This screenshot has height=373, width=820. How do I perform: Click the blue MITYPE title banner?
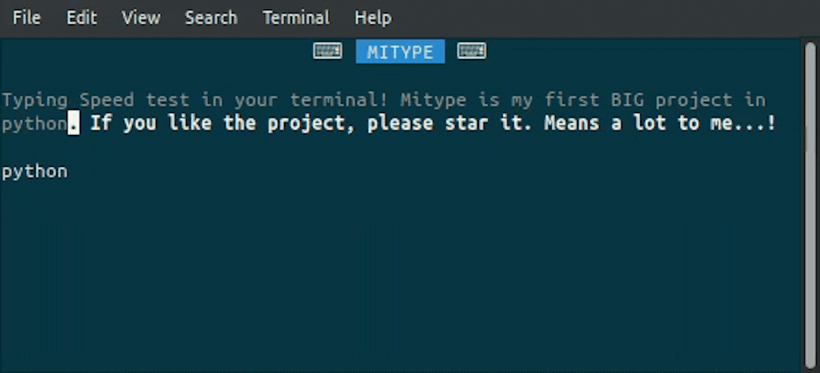400,52
